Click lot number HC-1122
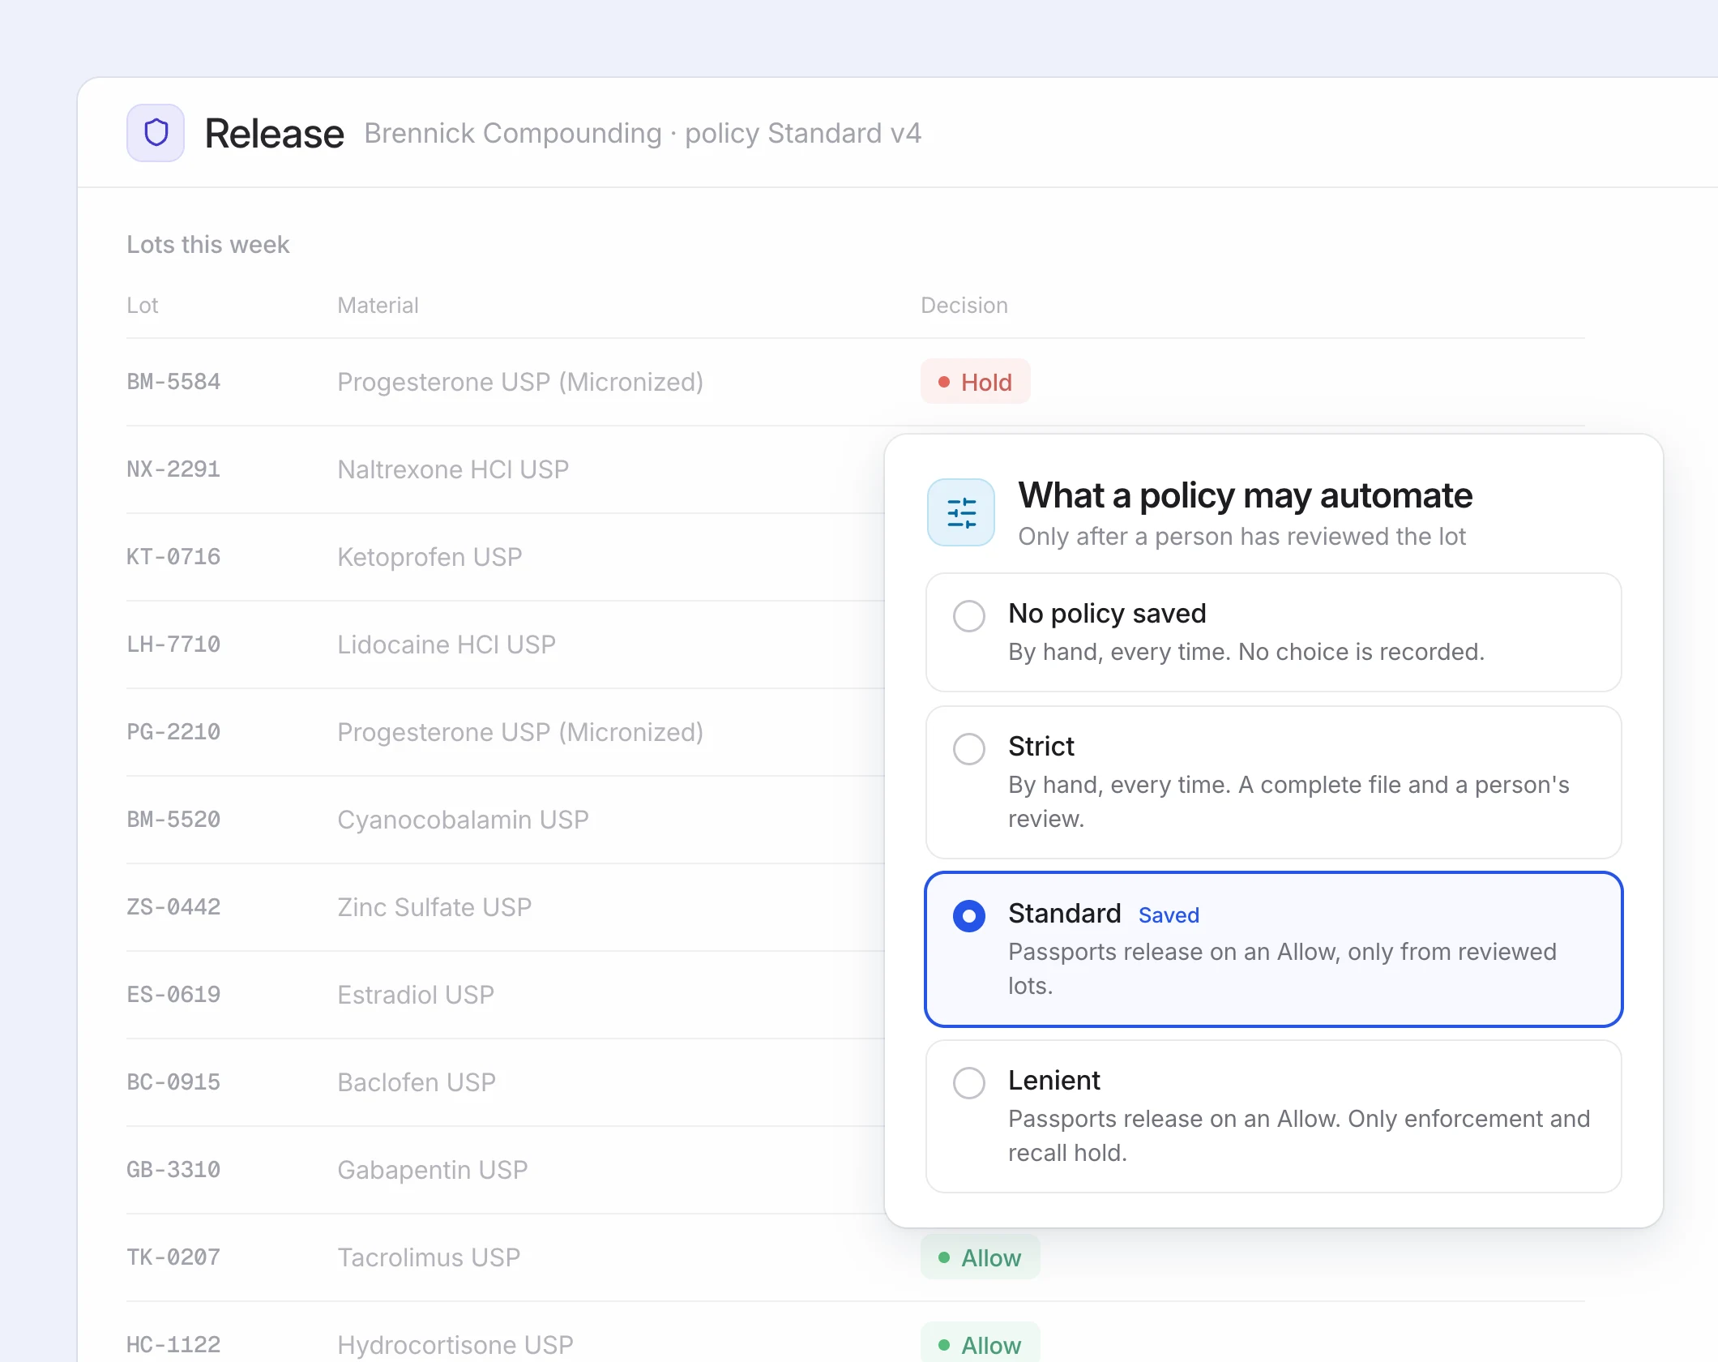 tap(174, 1345)
